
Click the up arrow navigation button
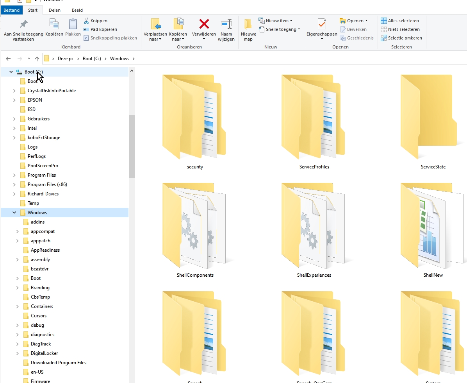click(37, 59)
